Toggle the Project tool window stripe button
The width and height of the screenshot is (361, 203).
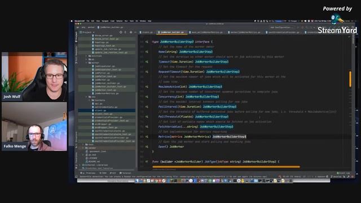(x=76, y=37)
